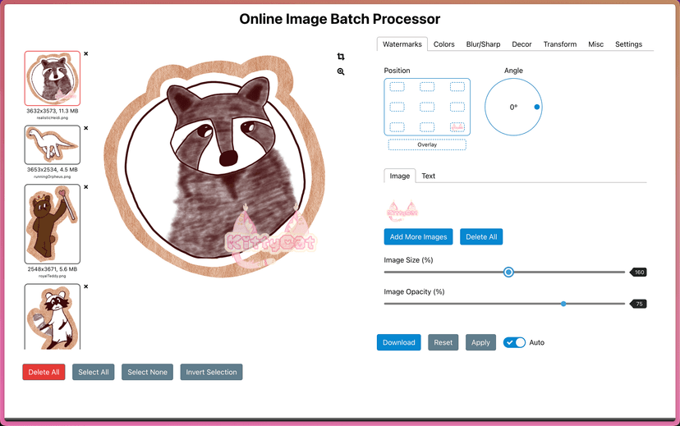Click the zoom magnifier icon
This screenshot has width=680, height=426.
tap(341, 72)
